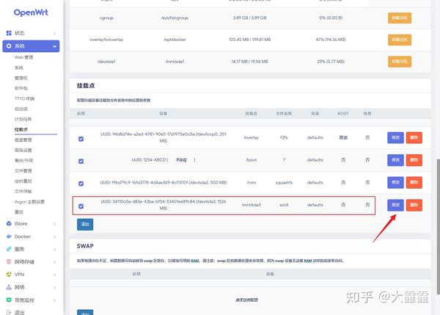Click the network topology icon in sidebar
Viewport: 440px width, 315px height.
9,287
